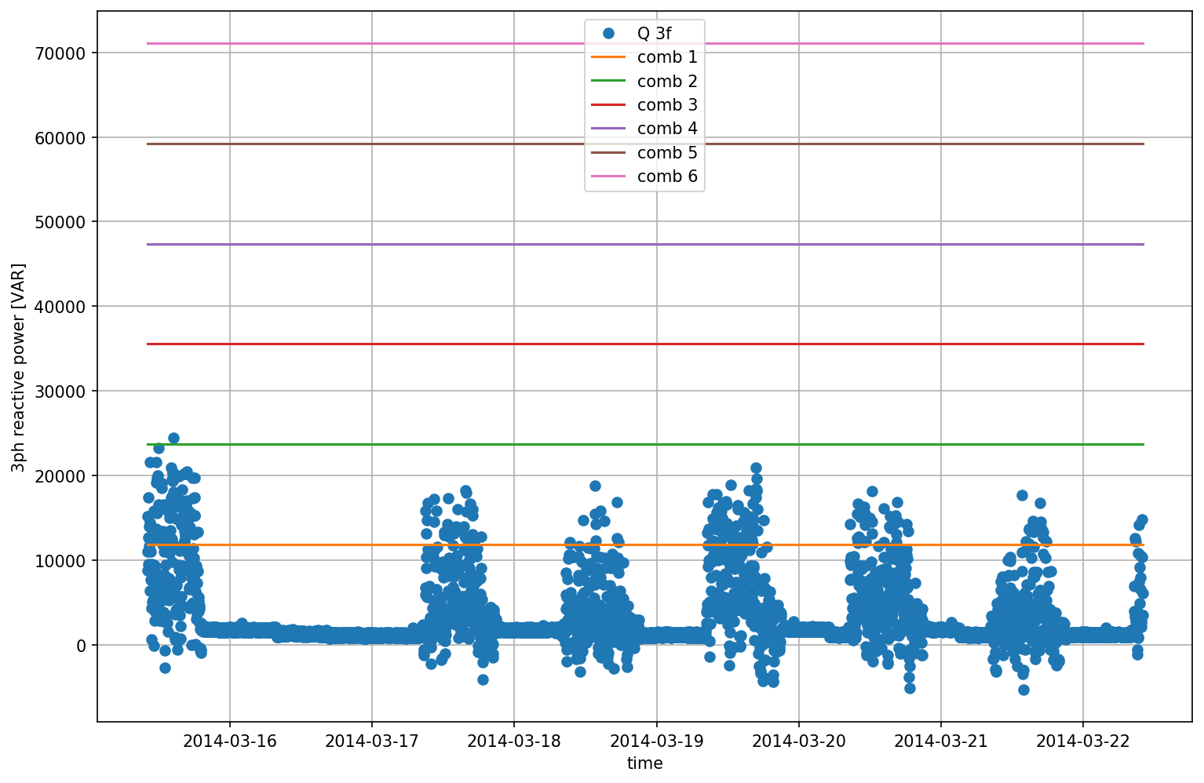This screenshot has height=783, width=1204.
Task: Click the orange comb 1 legend swatch
Action: pos(608,57)
